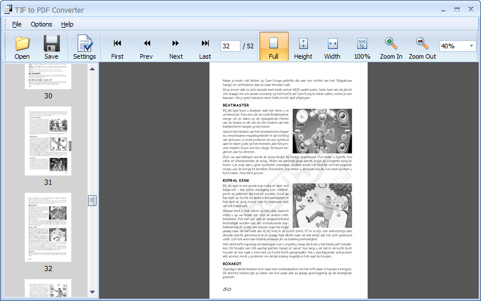Toggle Full page view mode
Screen dimensions: 481x301
coord(273,47)
